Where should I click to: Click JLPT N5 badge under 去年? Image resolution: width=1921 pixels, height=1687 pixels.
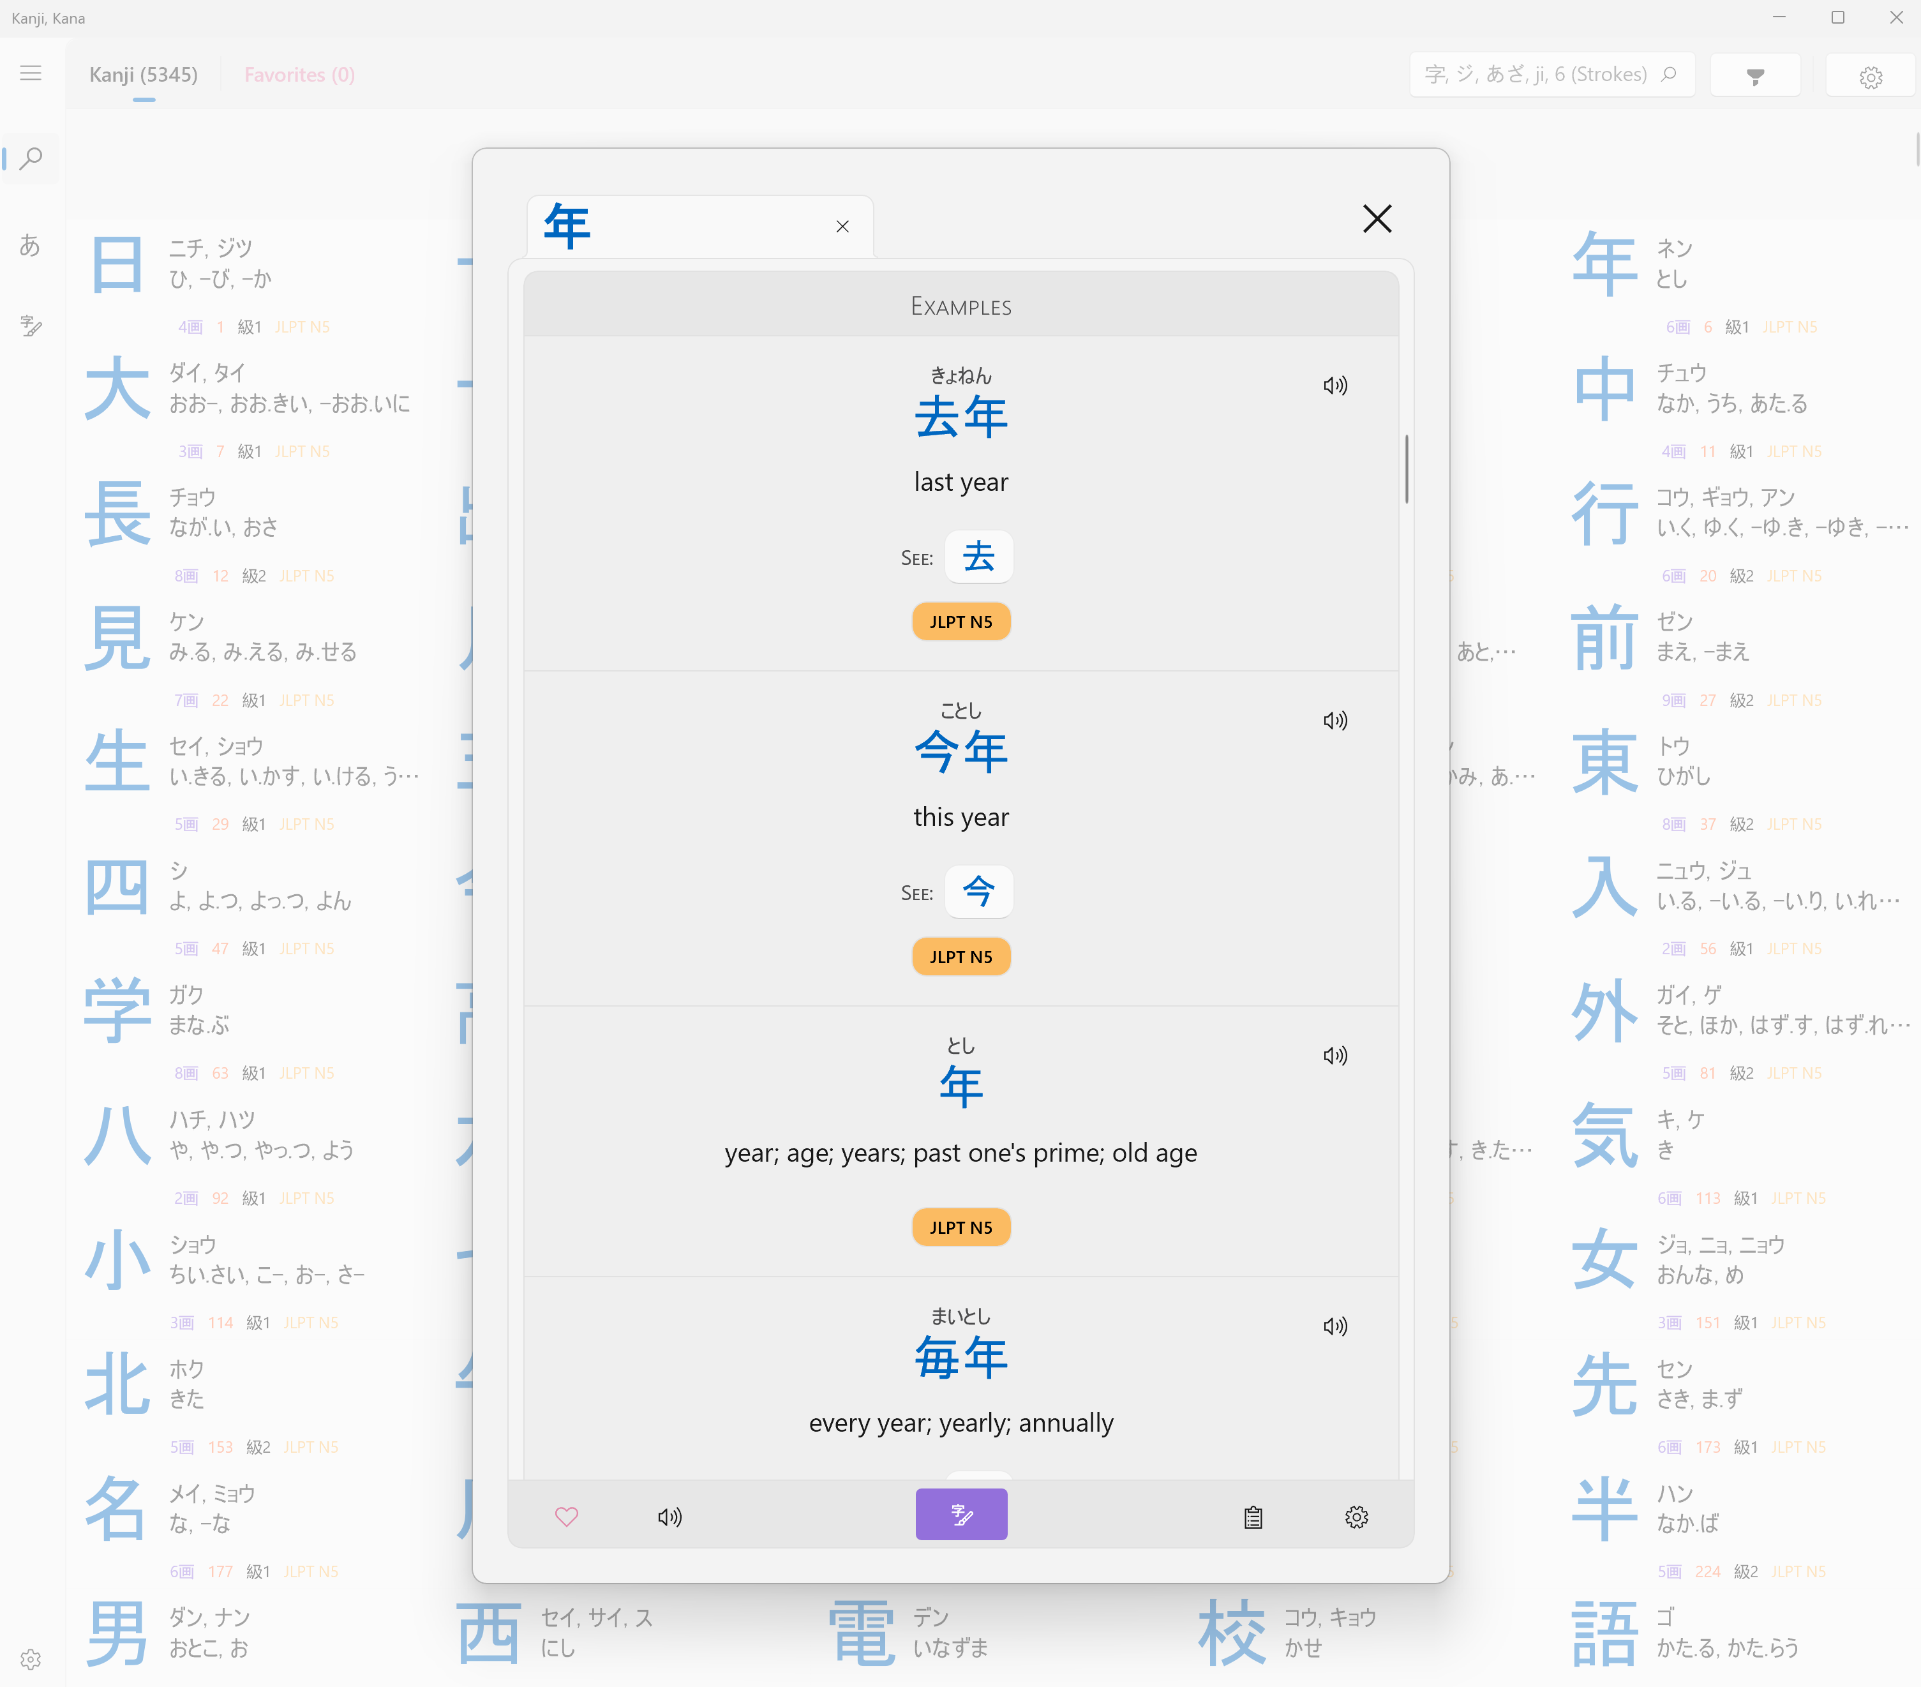pyautogui.click(x=960, y=621)
